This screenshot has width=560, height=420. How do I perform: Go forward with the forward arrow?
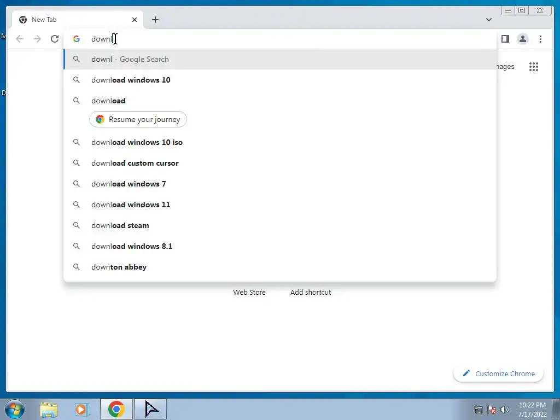pos(37,39)
